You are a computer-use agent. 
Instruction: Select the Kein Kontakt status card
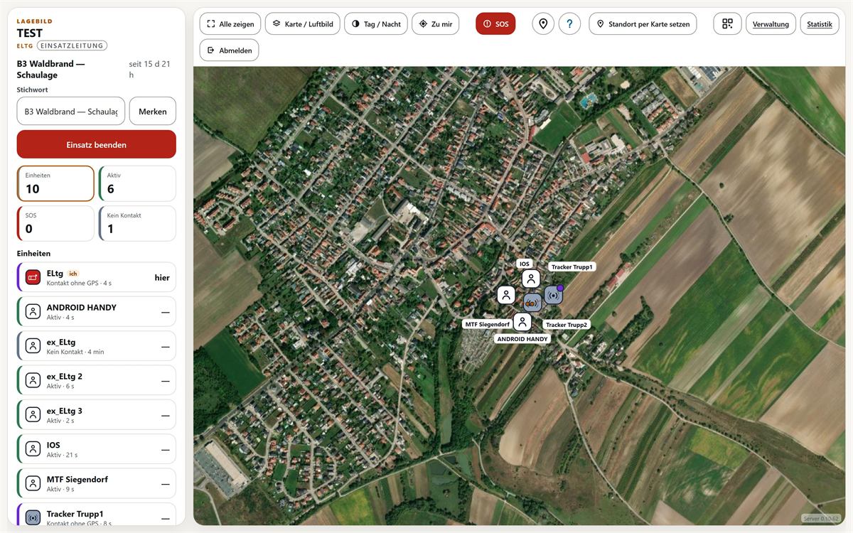click(x=137, y=224)
